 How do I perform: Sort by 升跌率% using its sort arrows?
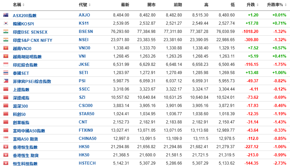coord(286,5)
